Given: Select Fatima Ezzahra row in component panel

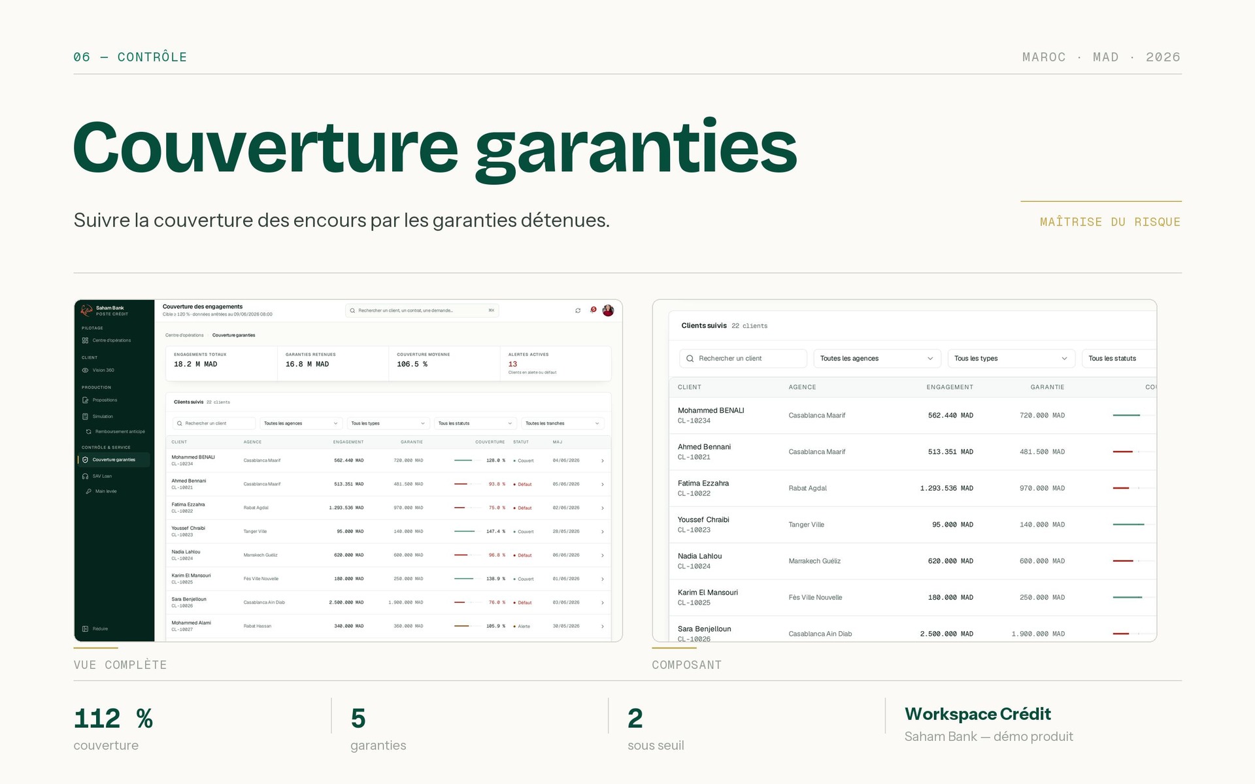Looking at the screenshot, I should pos(912,488).
